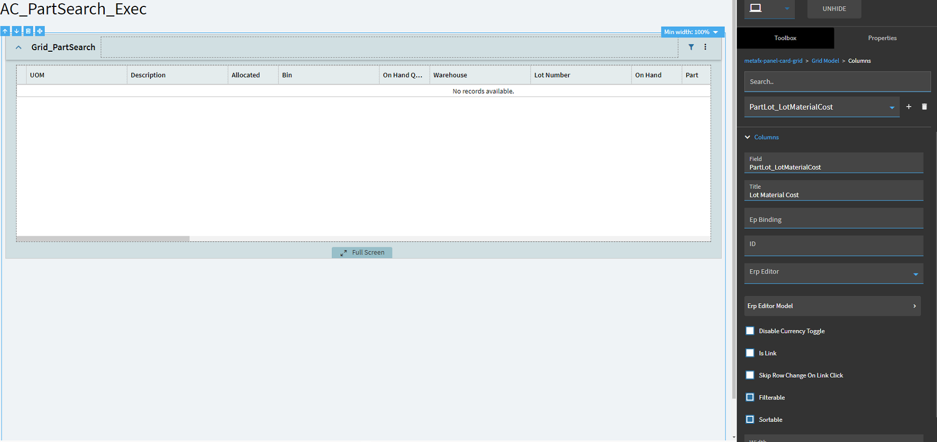Delete the selected component using blue trash icon
This screenshot has height=442, width=937.
coord(28,31)
